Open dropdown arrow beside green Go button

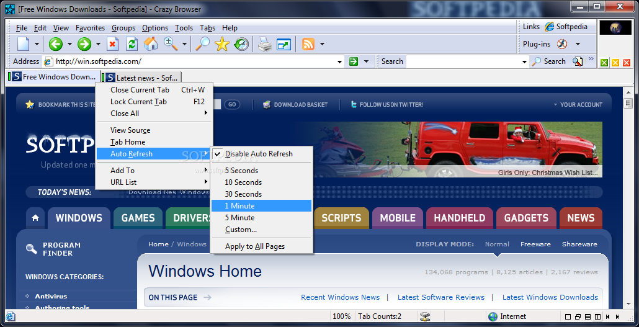366,61
